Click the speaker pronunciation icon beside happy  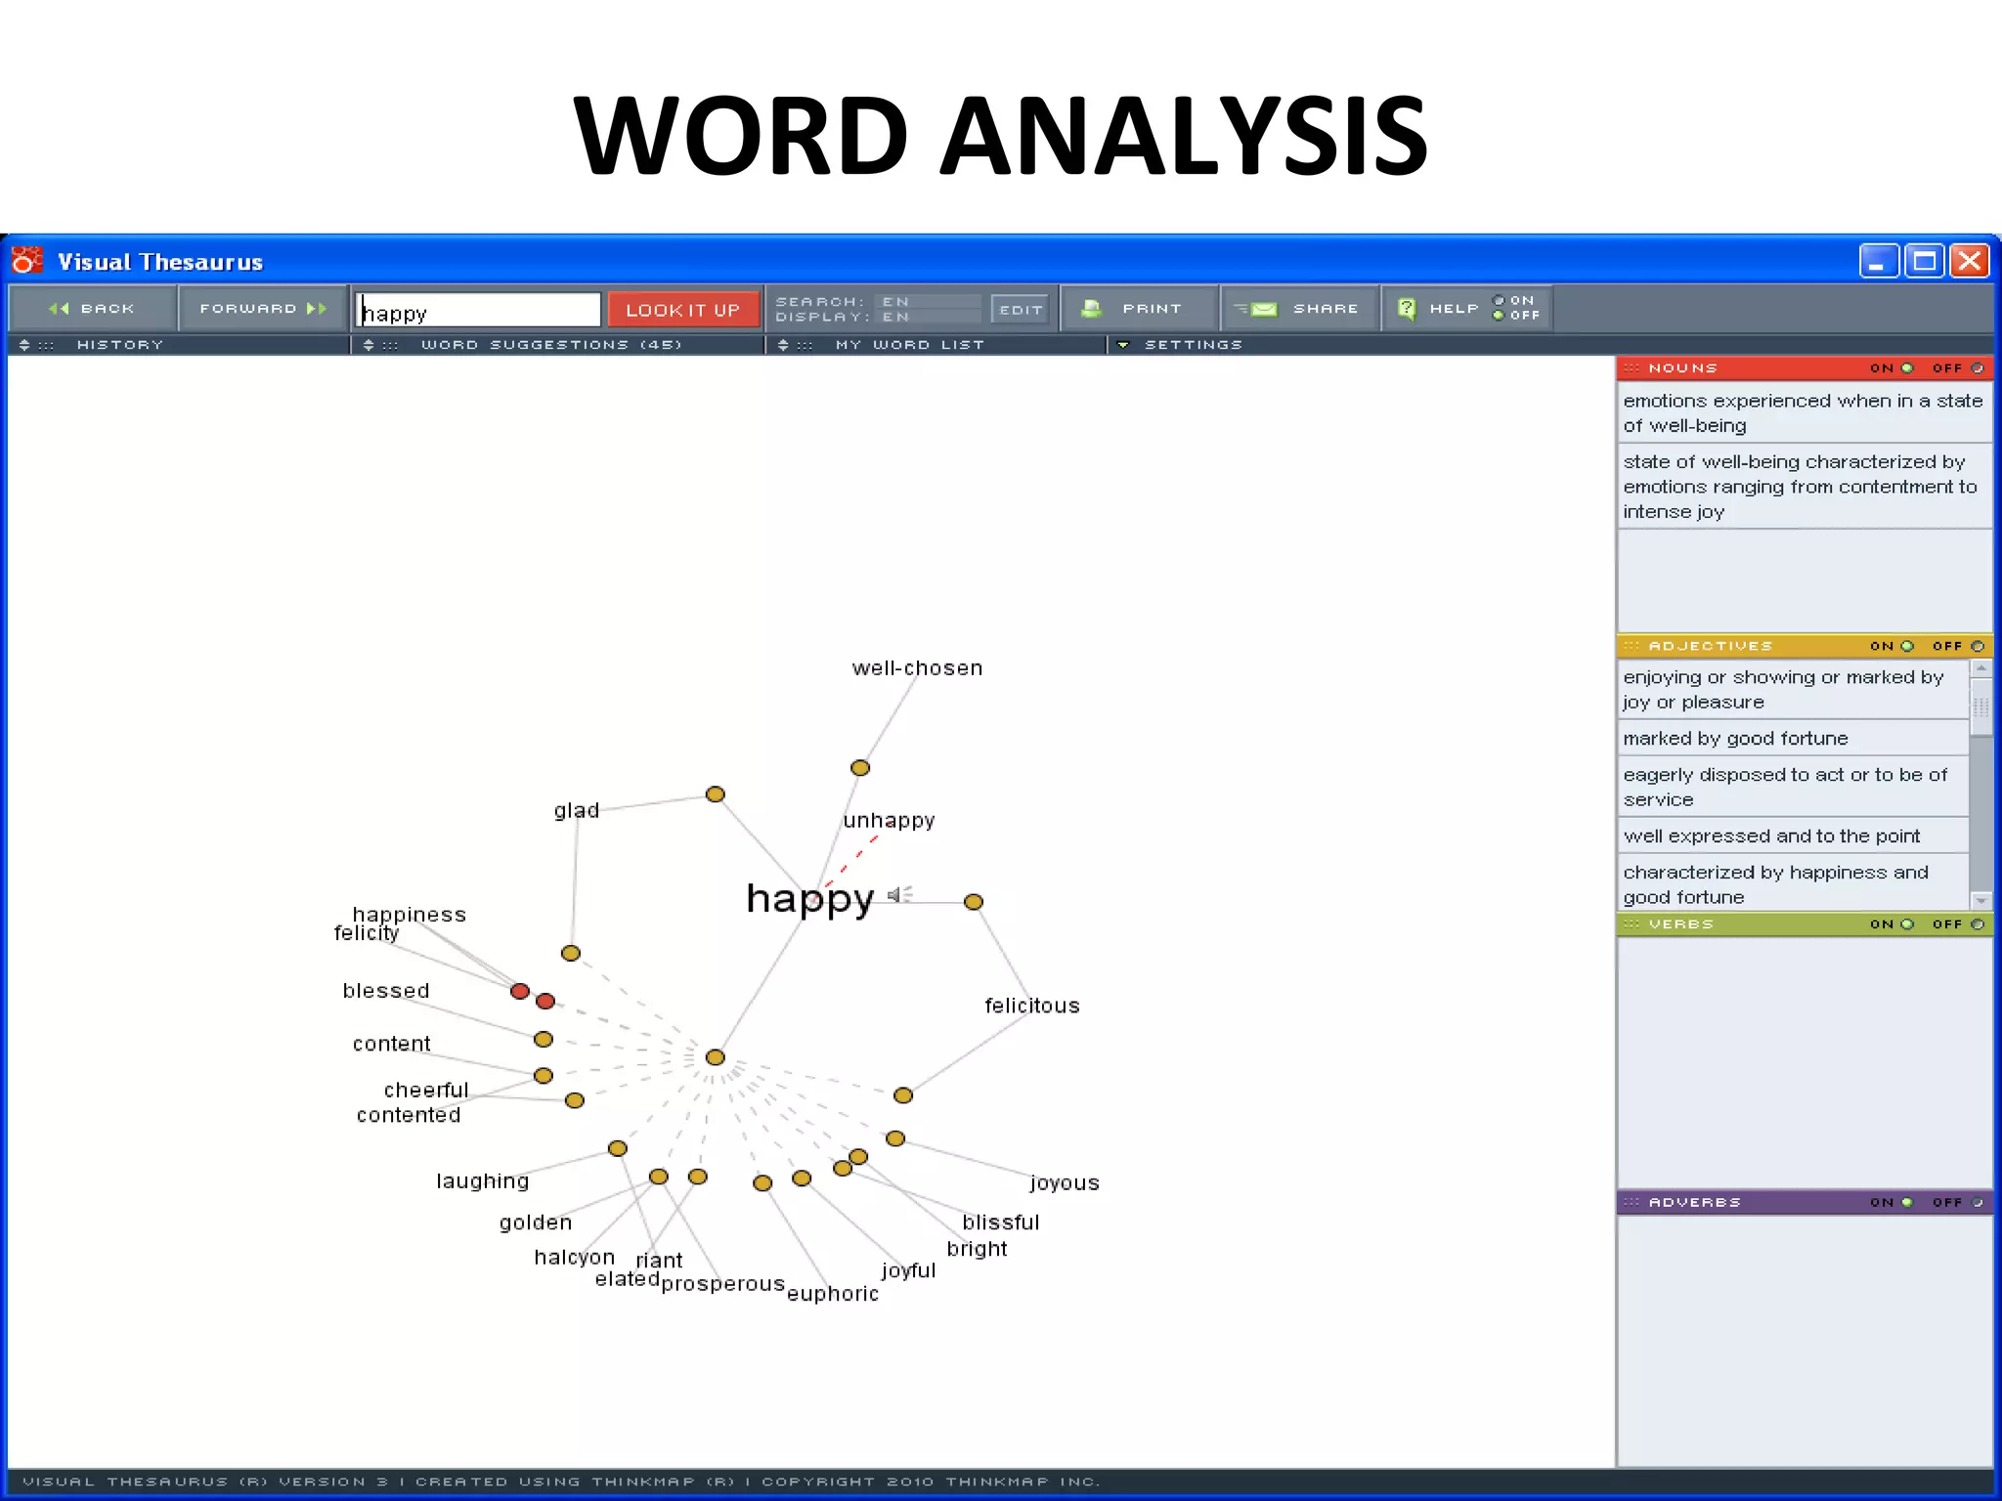tap(899, 894)
